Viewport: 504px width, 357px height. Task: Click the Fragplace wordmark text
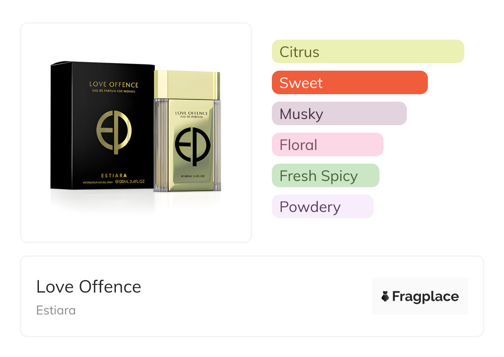(425, 296)
